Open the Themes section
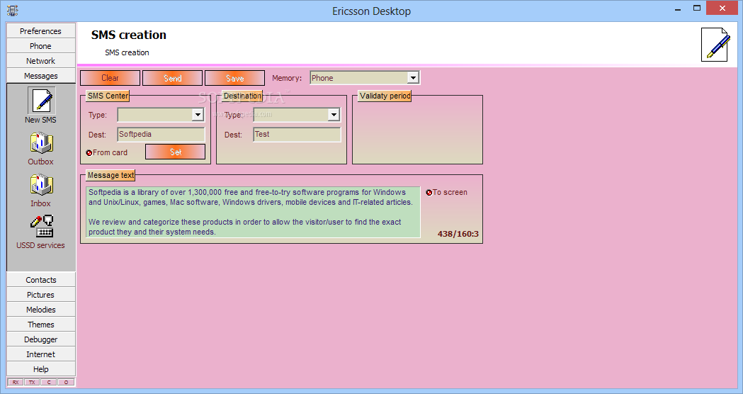The height and width of the screenshot is (394, 743). [x=41, y=325]
